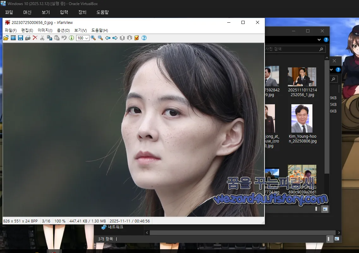Screen dimensions: 359x253
Task: Open the VirtualBox 도움말 menu
Action: click(103, 12)
